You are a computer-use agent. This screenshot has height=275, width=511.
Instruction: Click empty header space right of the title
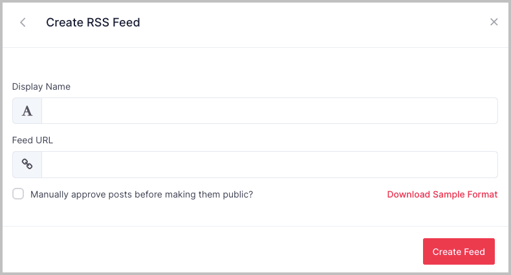pos(310,23)
